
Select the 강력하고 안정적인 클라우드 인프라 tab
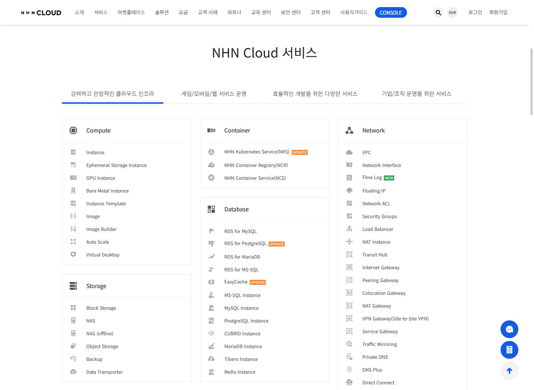pos(112,94)
